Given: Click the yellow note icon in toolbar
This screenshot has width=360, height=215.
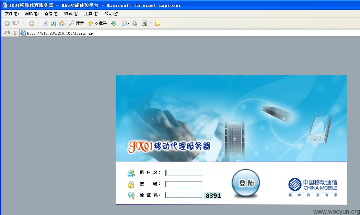Looking at the screenshot, I should pos(158,23).
